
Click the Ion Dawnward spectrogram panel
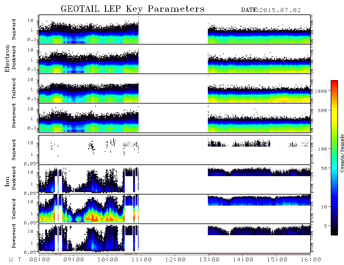pos(175,238)
